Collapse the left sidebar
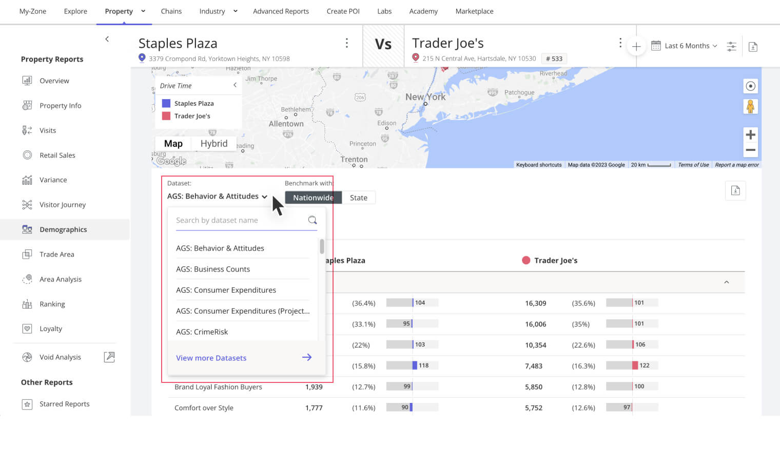This screenshot has width=780, height=463. coord(107,39)
